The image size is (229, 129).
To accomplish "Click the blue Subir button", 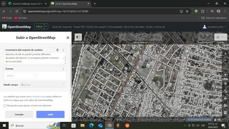I will (x=50, y=114).
